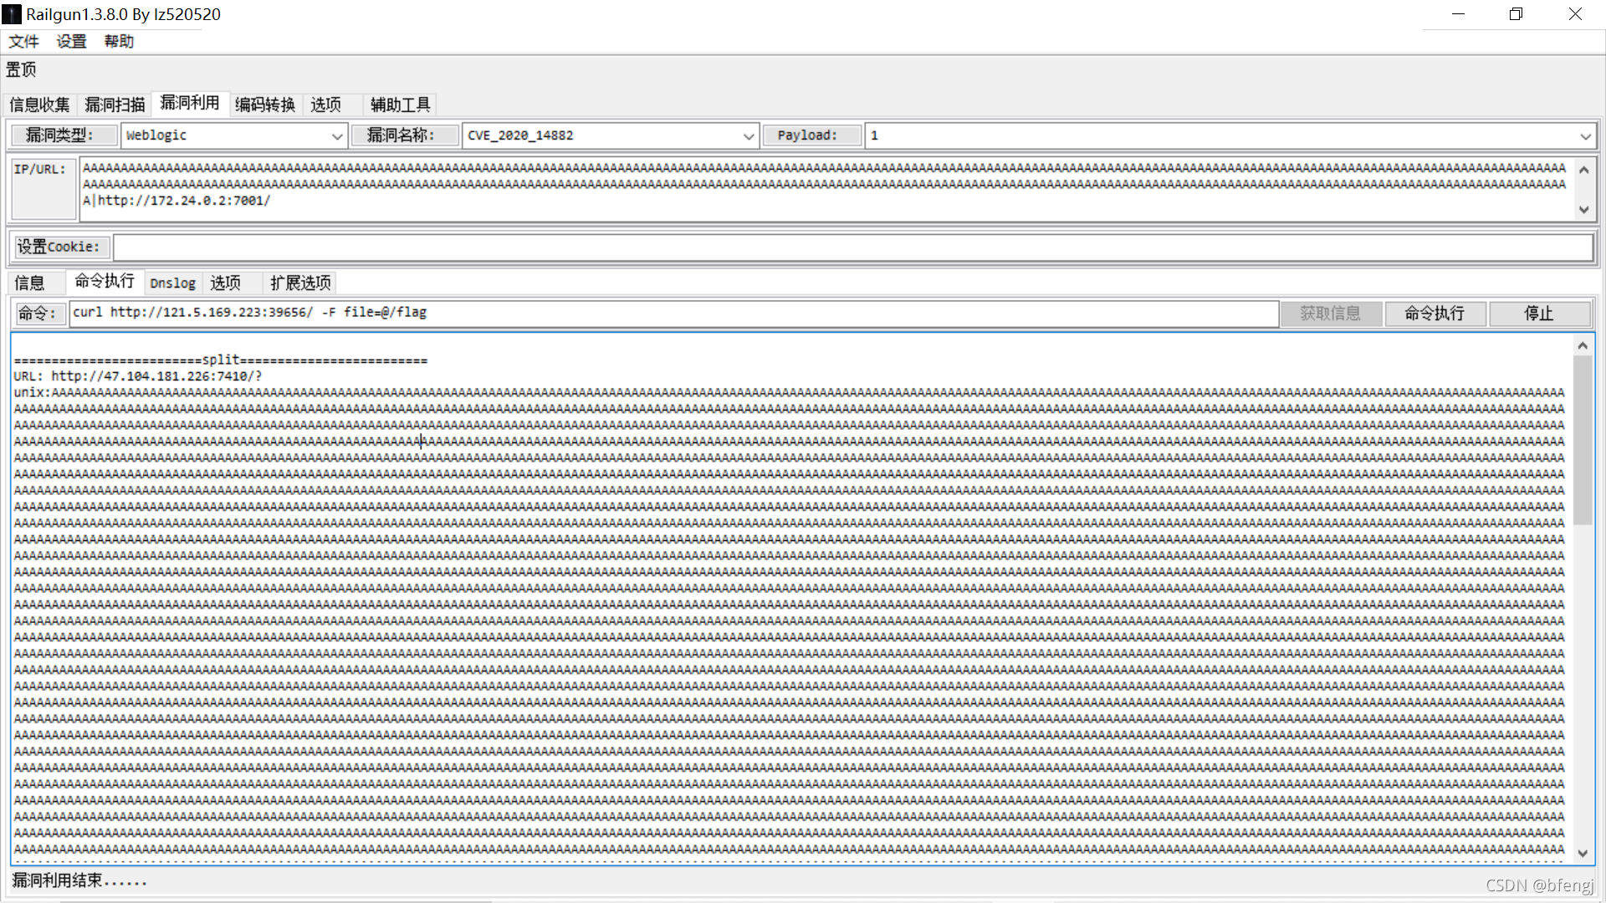Screen dimensions: 1606x903
Task: Switch to the 信息收集 tab
Action: 39,105
